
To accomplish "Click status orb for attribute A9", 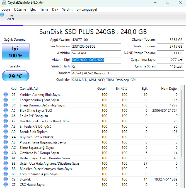I will (x=6, y=131).
